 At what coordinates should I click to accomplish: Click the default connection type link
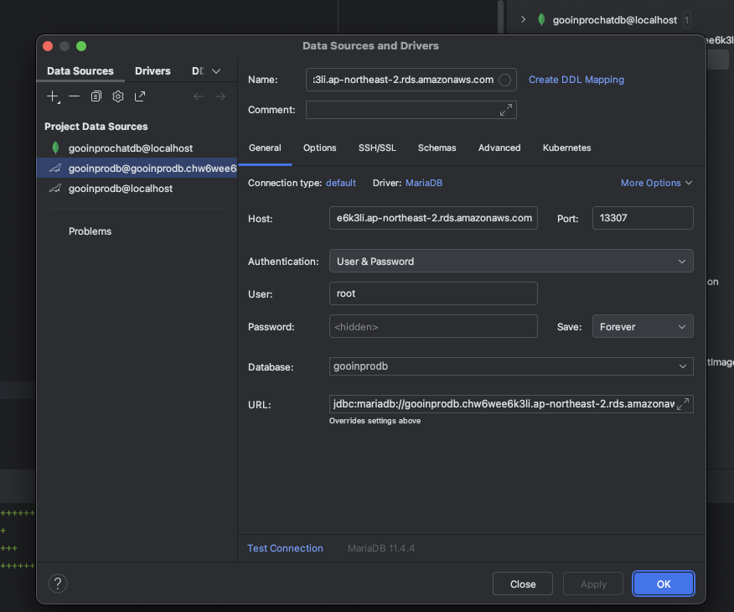341,183
